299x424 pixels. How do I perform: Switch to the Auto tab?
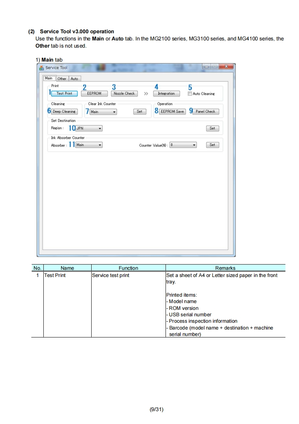pyautogui.click(x=74, y=79)
